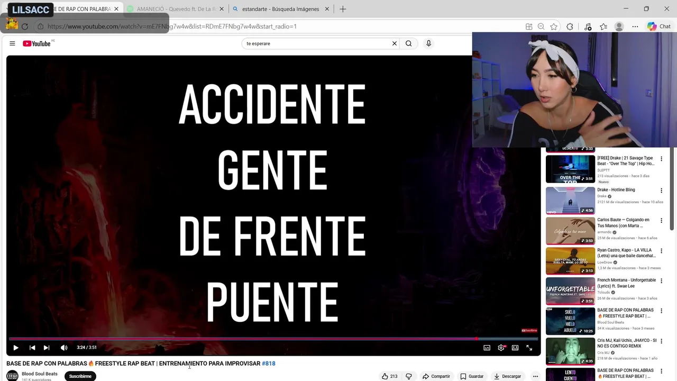Click the zoom-out magnifier in address bar

[x=541, y=26]
